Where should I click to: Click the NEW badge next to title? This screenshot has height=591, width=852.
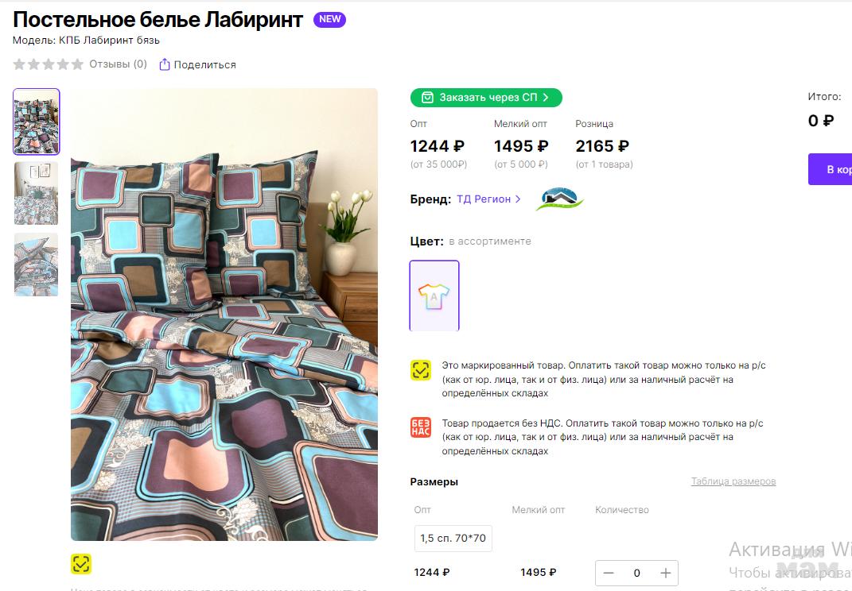pyautogui.click(x=329, y=20)
